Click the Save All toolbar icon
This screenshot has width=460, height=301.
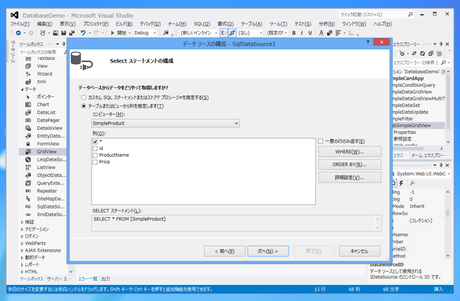click(x=71, y=33)
